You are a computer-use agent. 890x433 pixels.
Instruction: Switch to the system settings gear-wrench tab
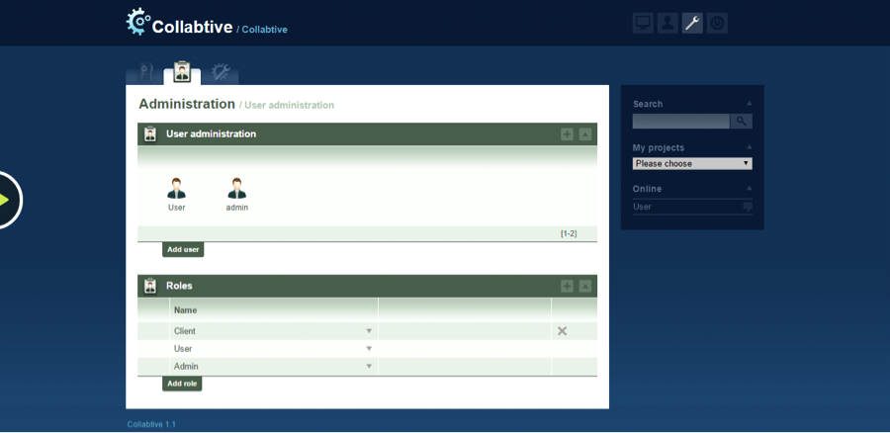pos(221,72)
